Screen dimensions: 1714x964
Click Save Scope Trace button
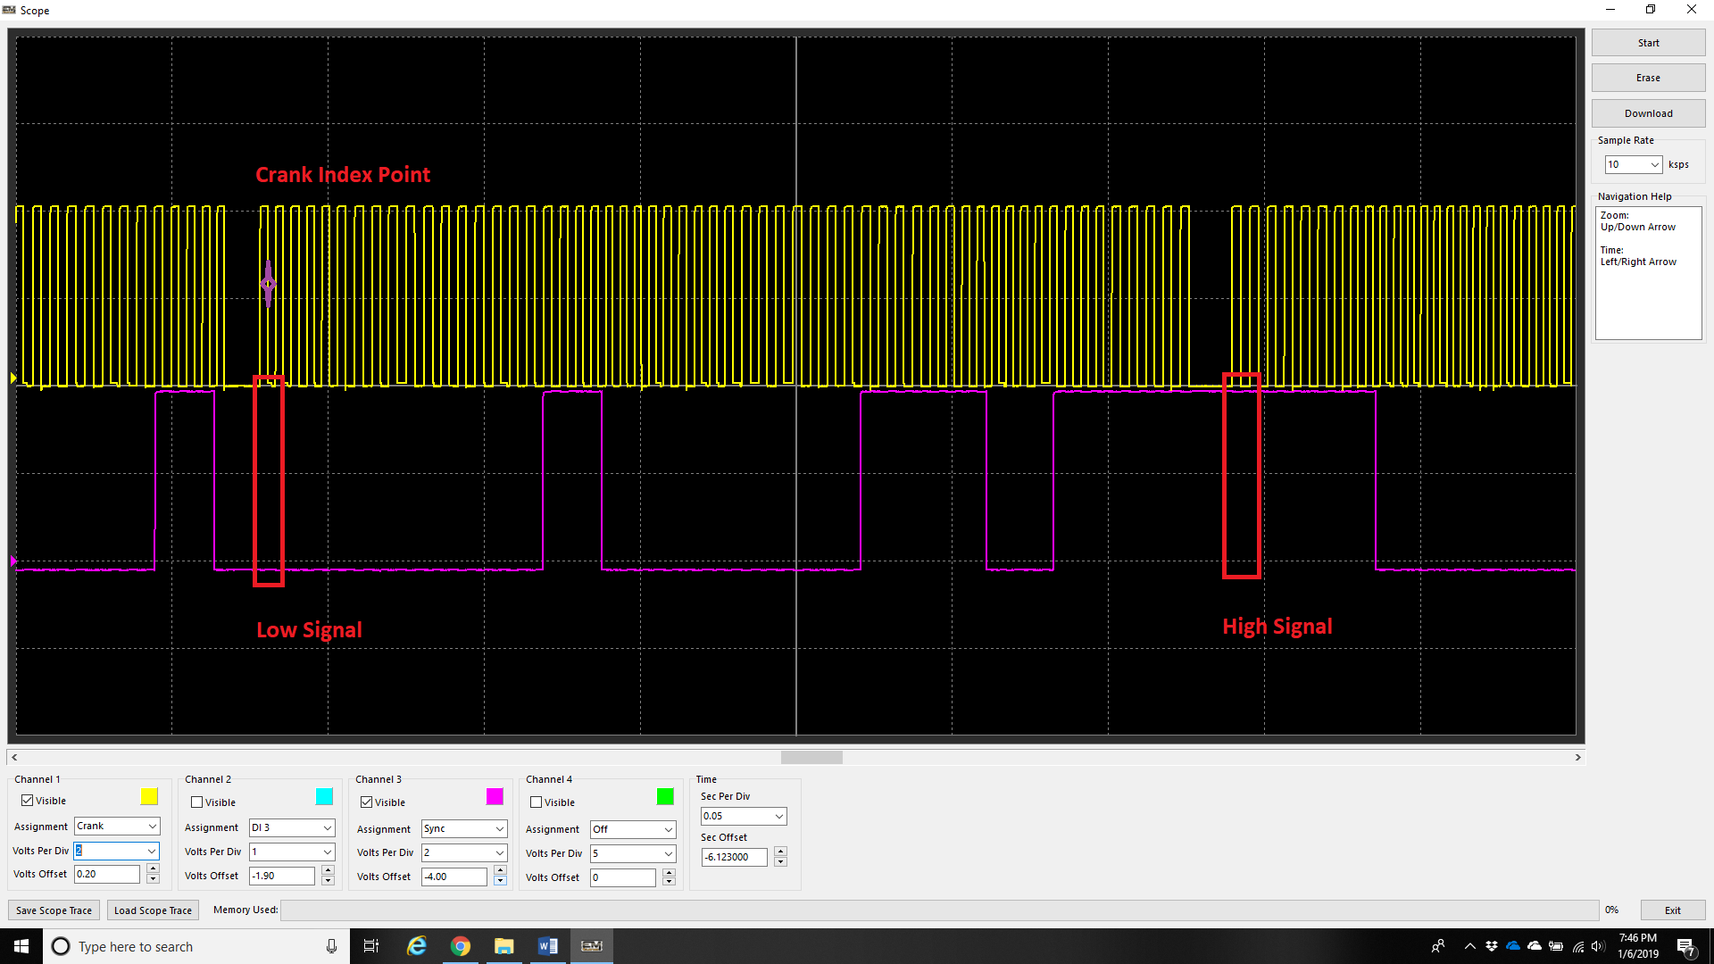54,910
